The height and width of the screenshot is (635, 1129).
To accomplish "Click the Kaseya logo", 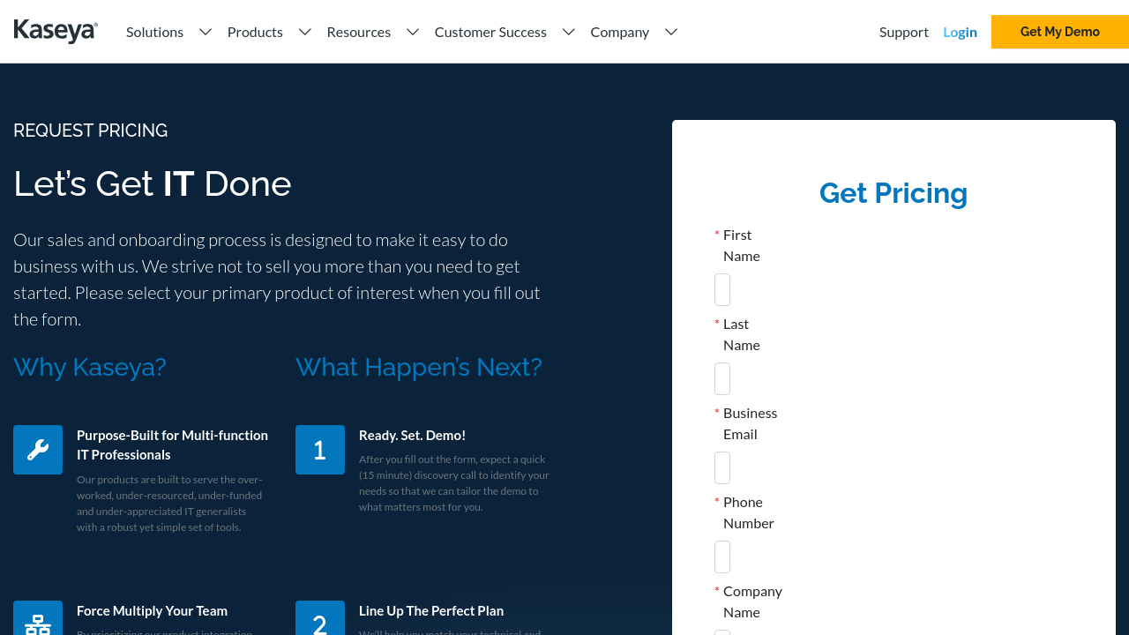I will point(56,32).
